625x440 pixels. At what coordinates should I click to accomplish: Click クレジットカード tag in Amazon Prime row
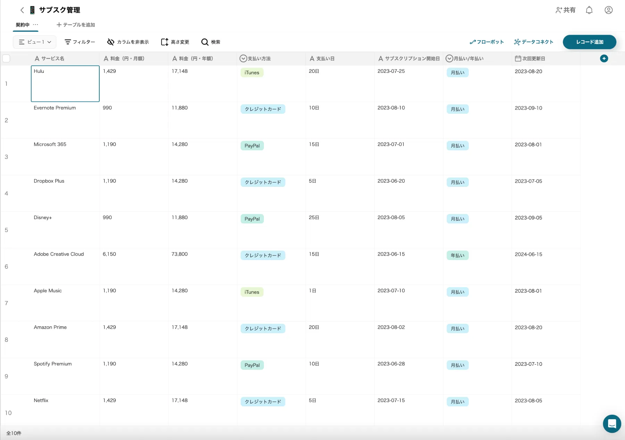[x=263, y=329]
